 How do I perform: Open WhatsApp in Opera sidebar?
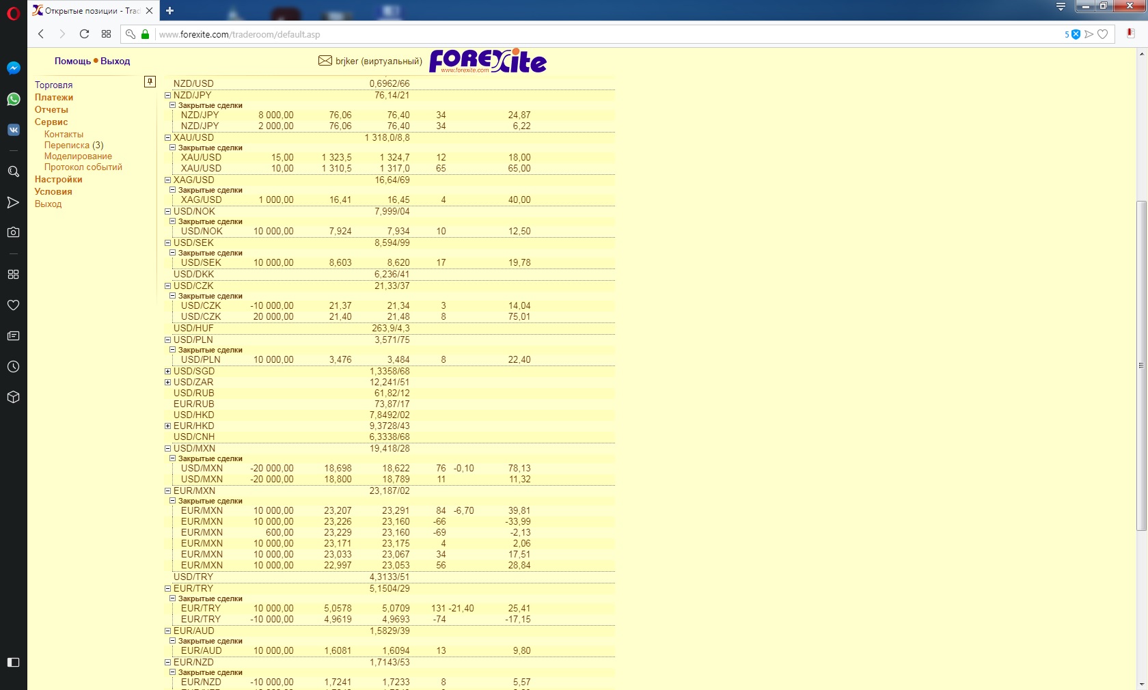coord(13,99)
